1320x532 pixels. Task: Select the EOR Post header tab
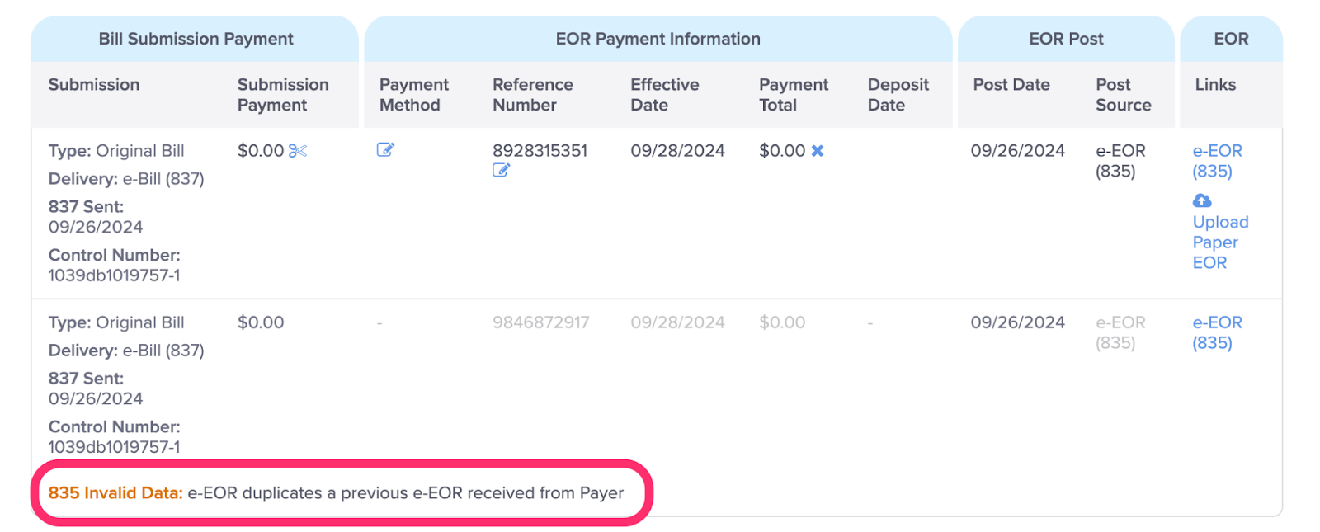(1066, 39)
